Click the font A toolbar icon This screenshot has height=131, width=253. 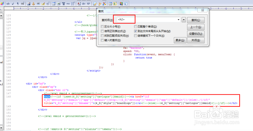point(79,4)
